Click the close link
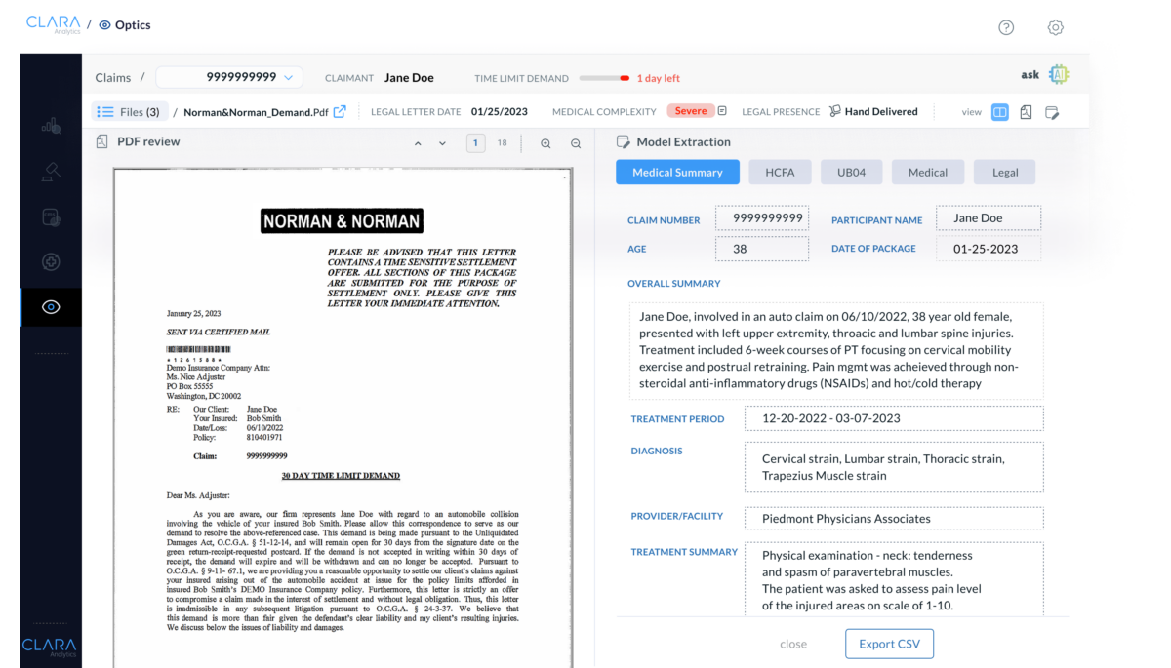This screenshot has width=1171, height=668. [793, 644]
